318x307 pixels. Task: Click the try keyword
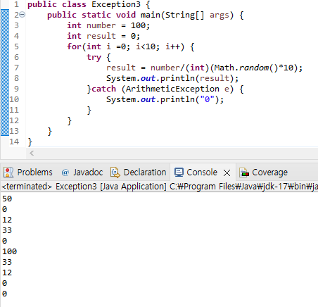tap(94, 58)
